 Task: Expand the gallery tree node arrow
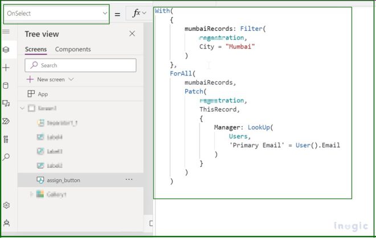coord(31,194)
